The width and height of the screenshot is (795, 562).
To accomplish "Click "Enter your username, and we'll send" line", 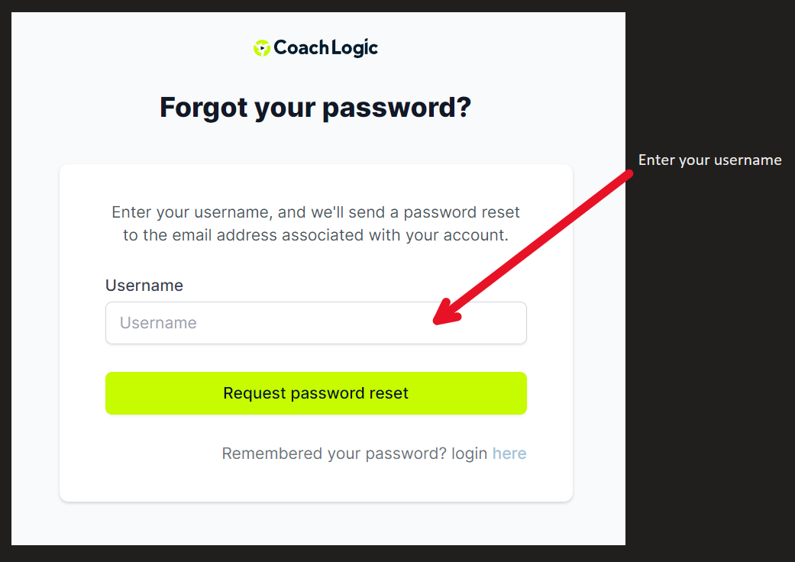I will 248,212.
